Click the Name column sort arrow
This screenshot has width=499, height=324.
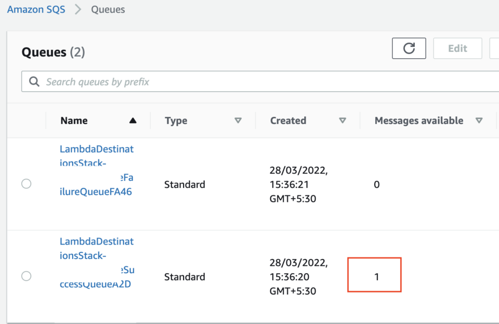(133, 120)
